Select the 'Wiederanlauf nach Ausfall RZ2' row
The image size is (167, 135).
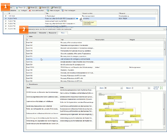[80, 21]
